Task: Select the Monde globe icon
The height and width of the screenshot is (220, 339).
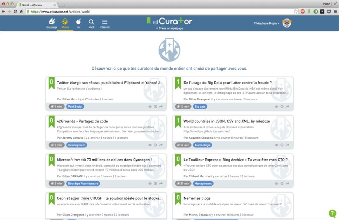Action: pos(65,23)
